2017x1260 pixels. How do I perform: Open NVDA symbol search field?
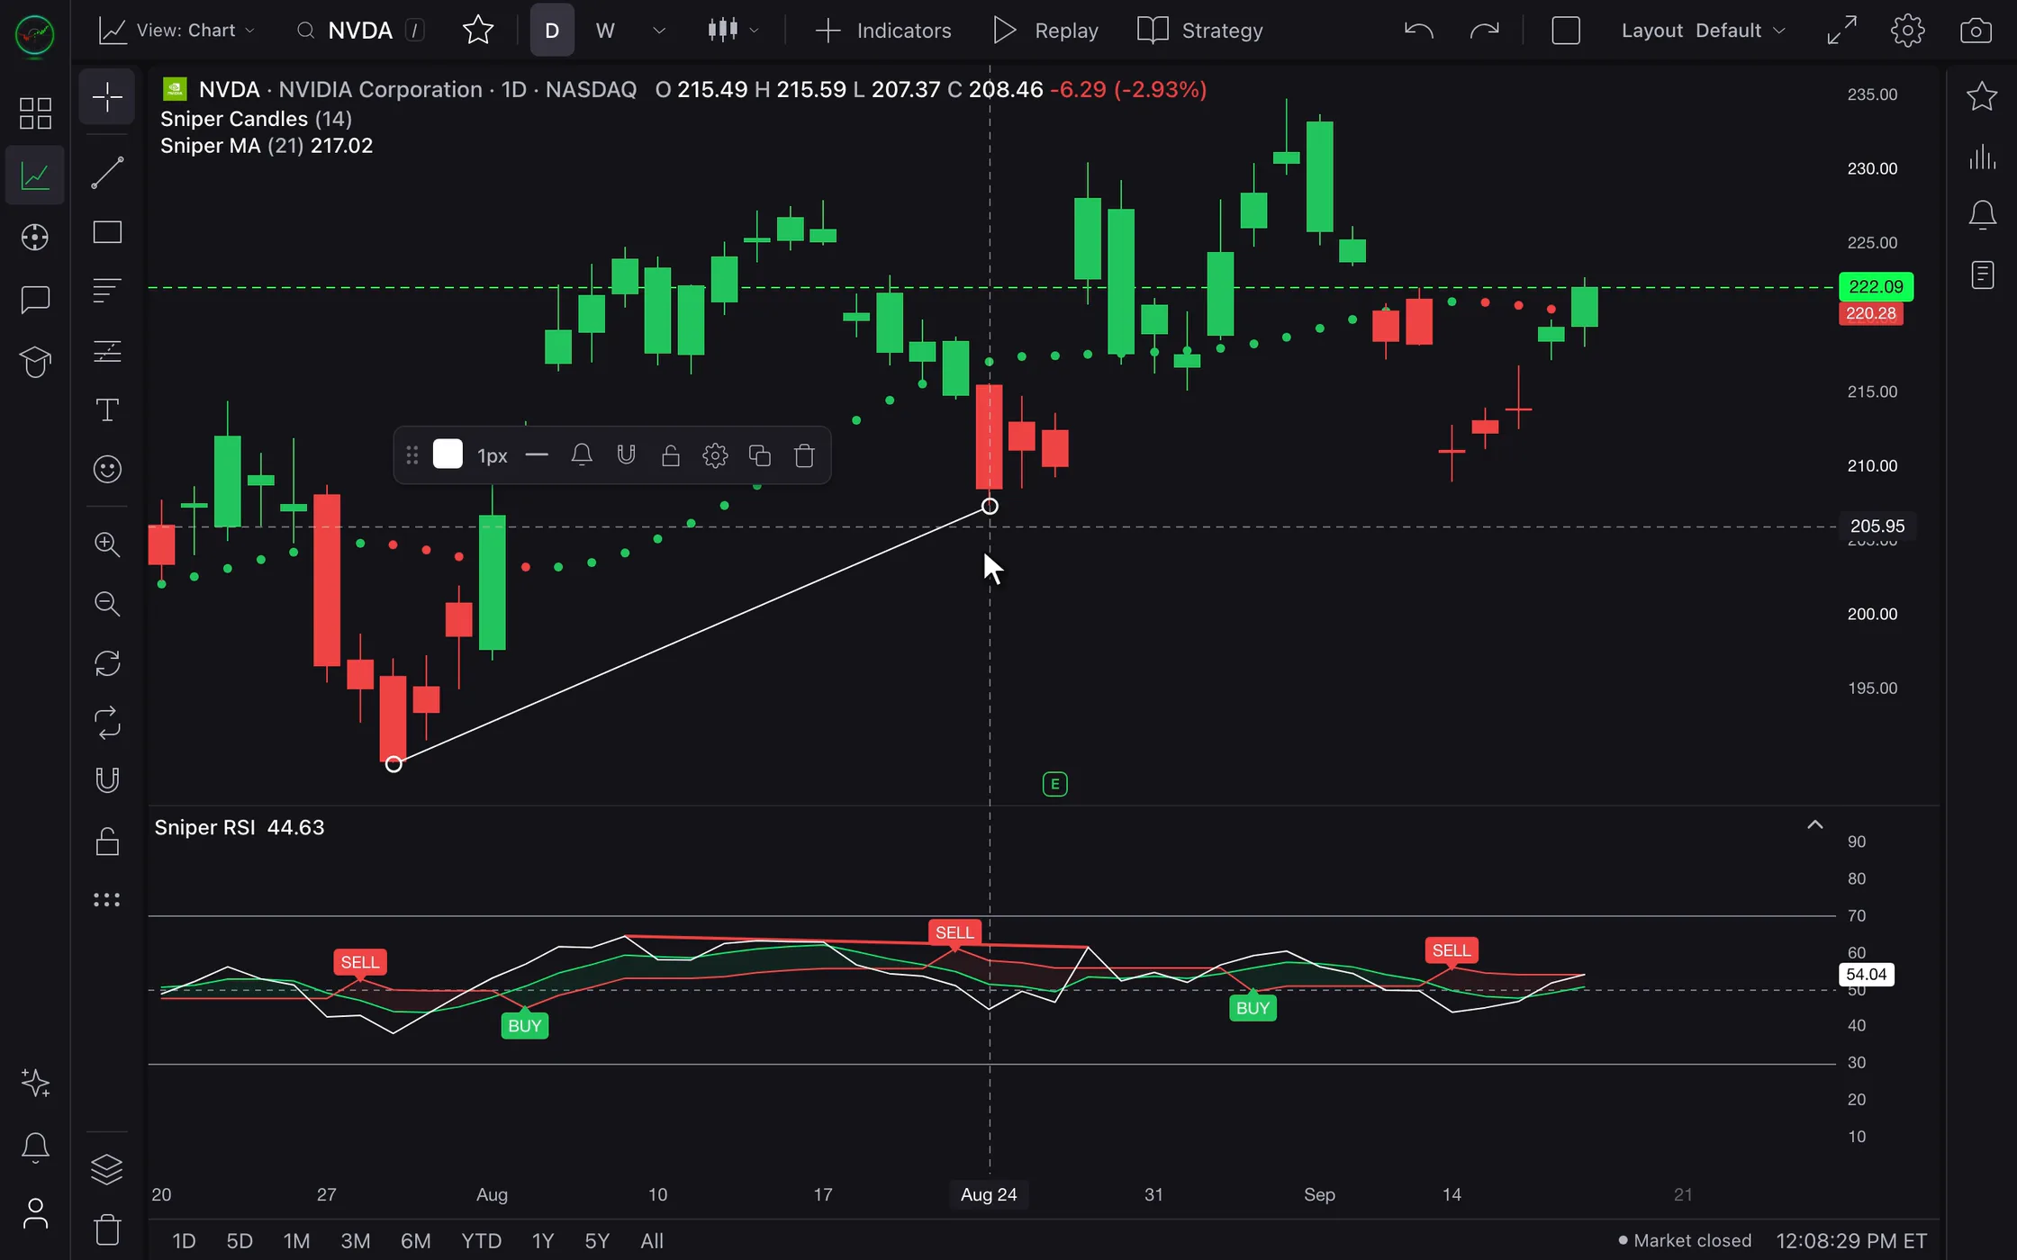(x=360, y=31)
